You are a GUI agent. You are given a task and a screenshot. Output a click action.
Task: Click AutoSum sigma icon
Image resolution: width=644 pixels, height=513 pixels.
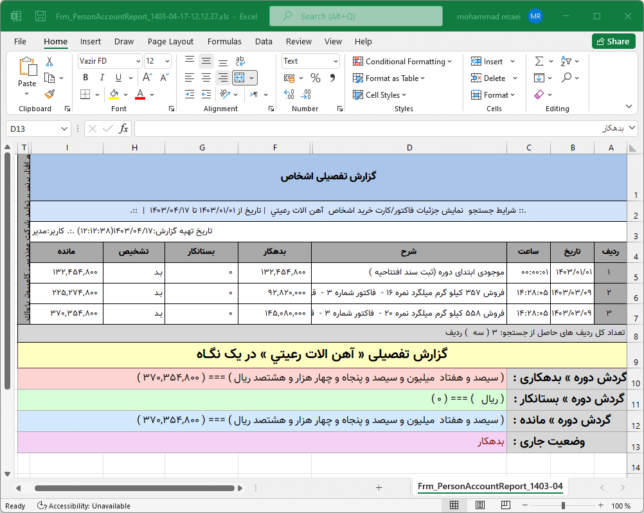[539, 61]
